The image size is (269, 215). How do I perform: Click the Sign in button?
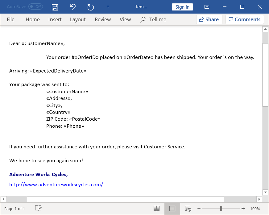point(182,7)
